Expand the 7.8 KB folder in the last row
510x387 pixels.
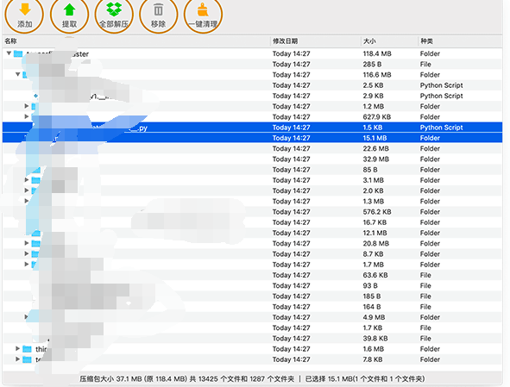tap(17, 359)
